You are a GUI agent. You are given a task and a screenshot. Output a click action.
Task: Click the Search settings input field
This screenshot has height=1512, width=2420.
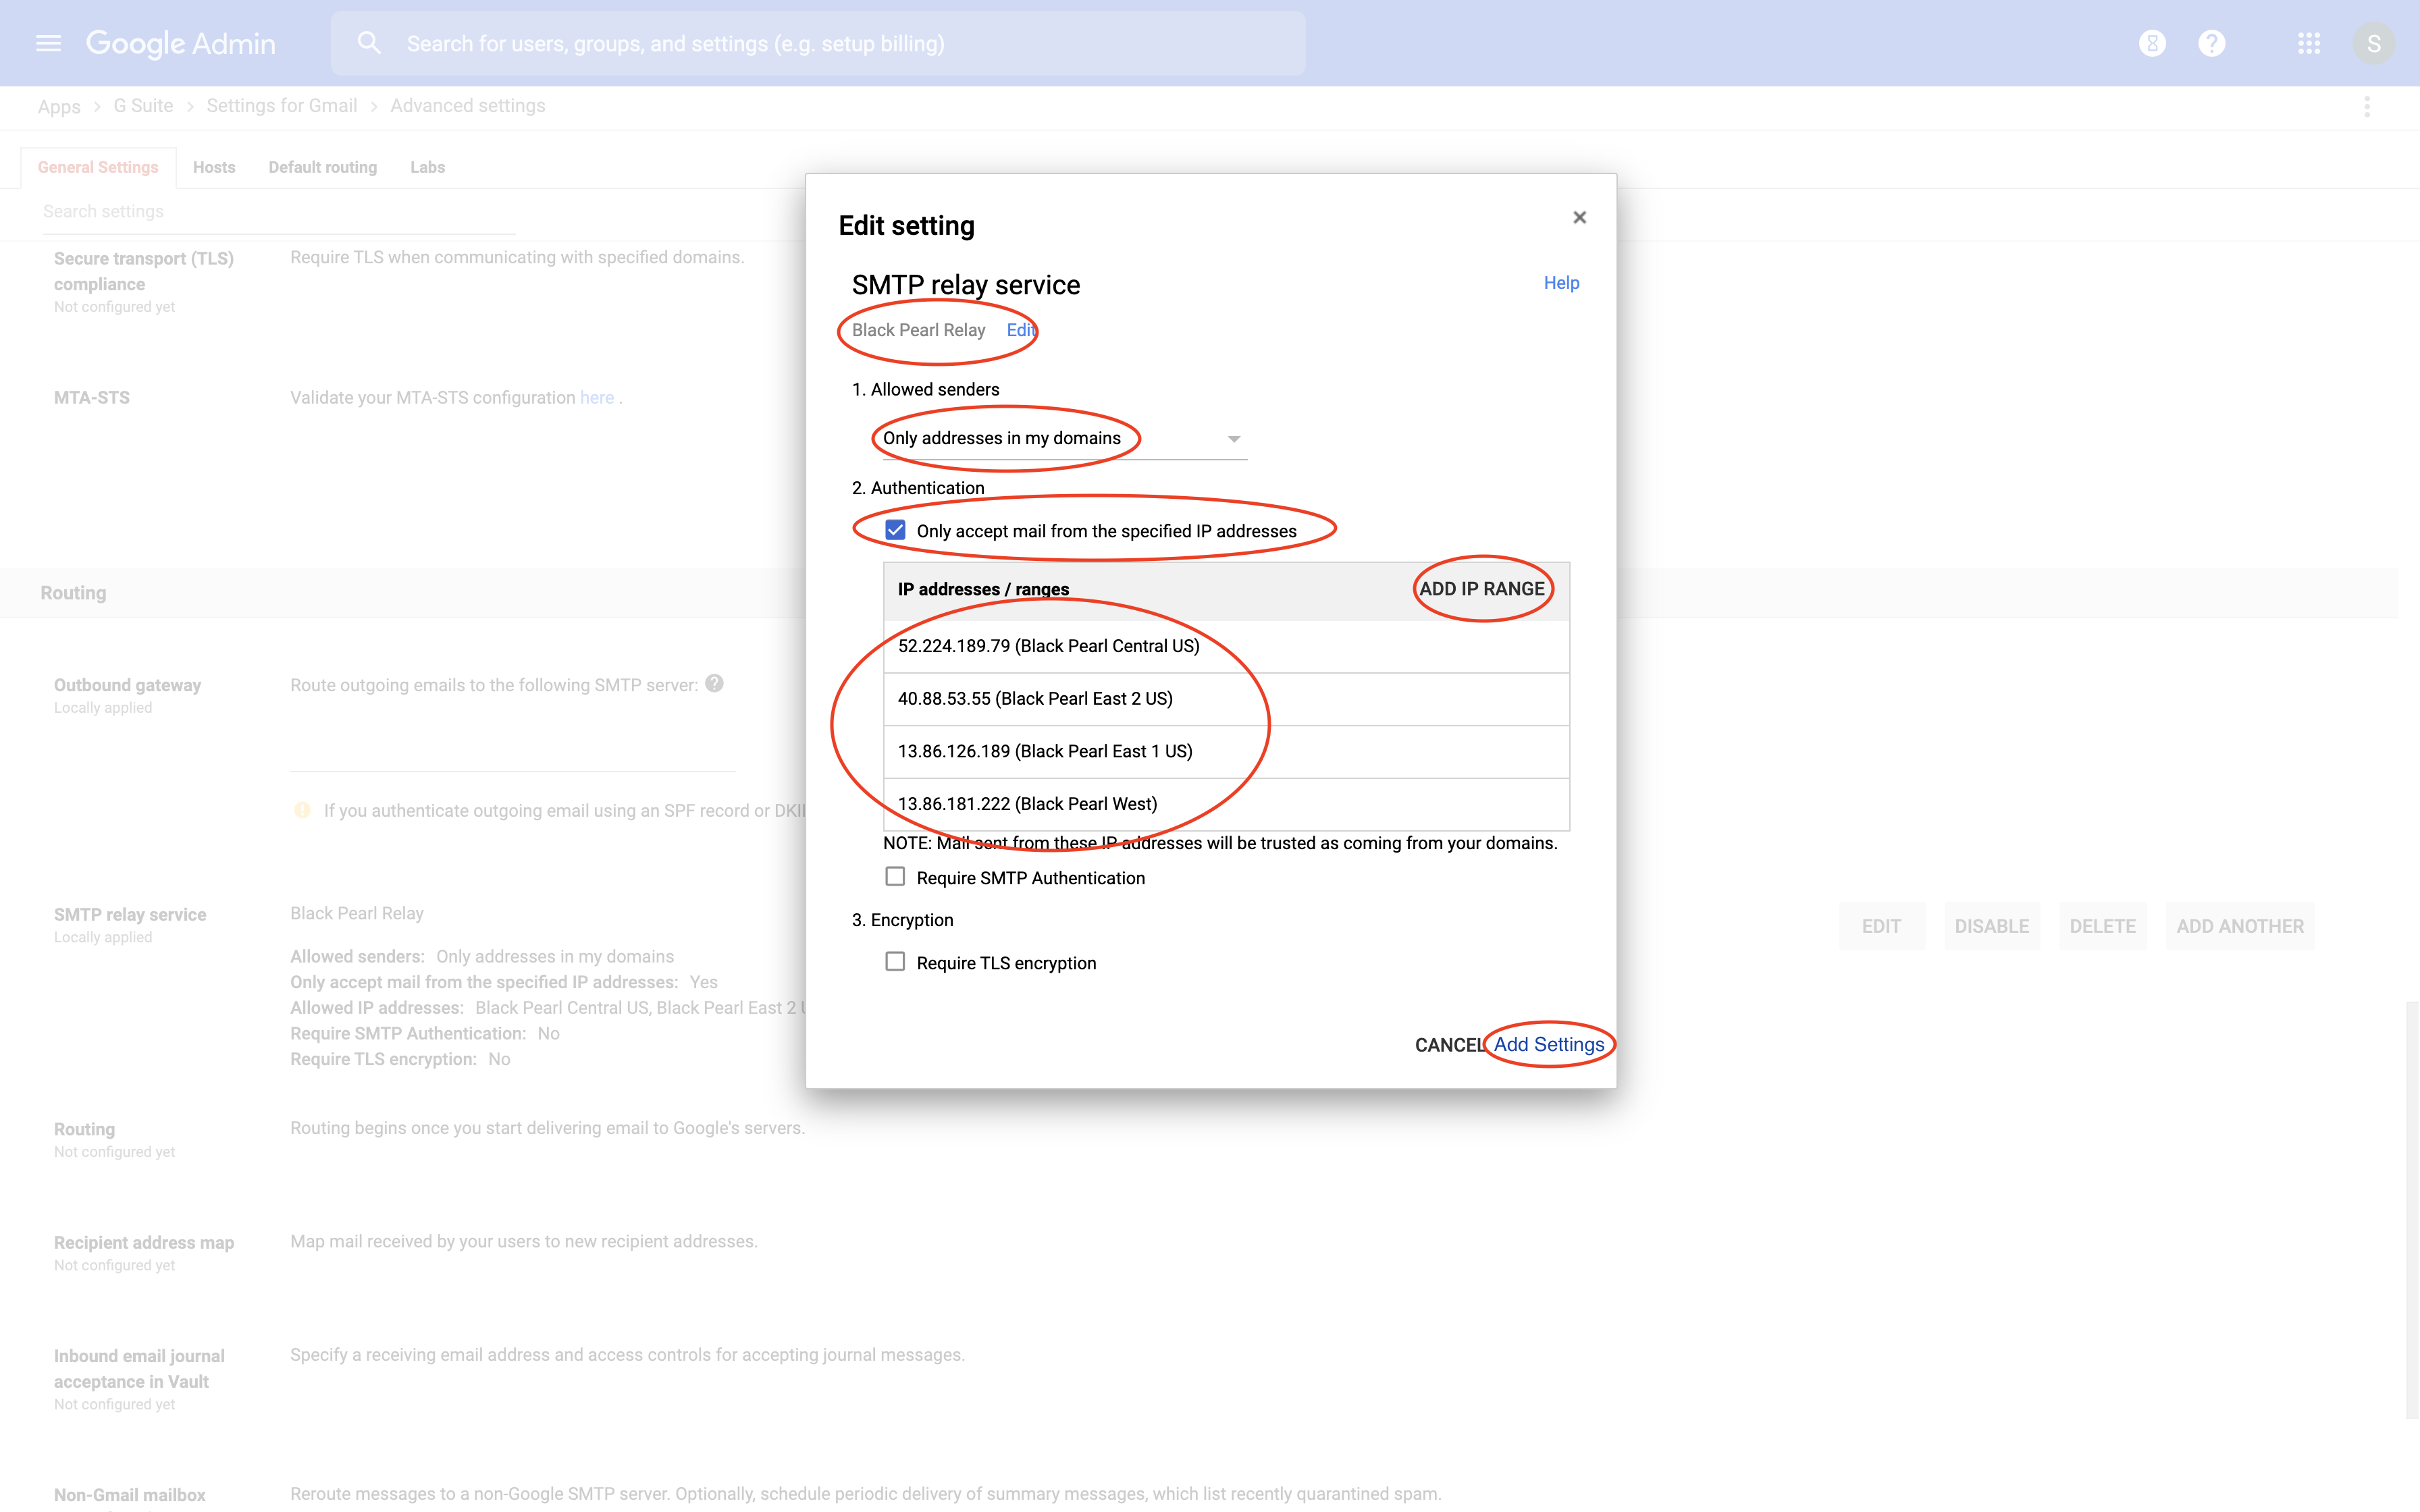tap(278, 212)
